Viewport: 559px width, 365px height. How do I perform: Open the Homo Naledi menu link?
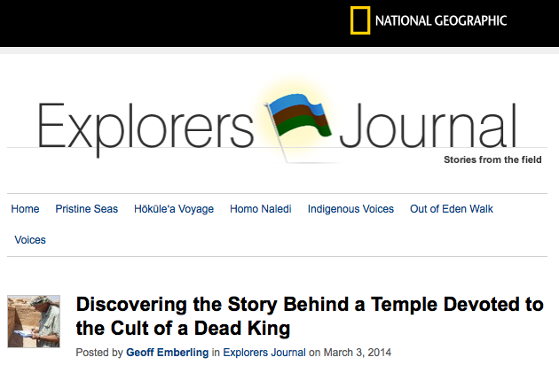(x=261, y=209)
